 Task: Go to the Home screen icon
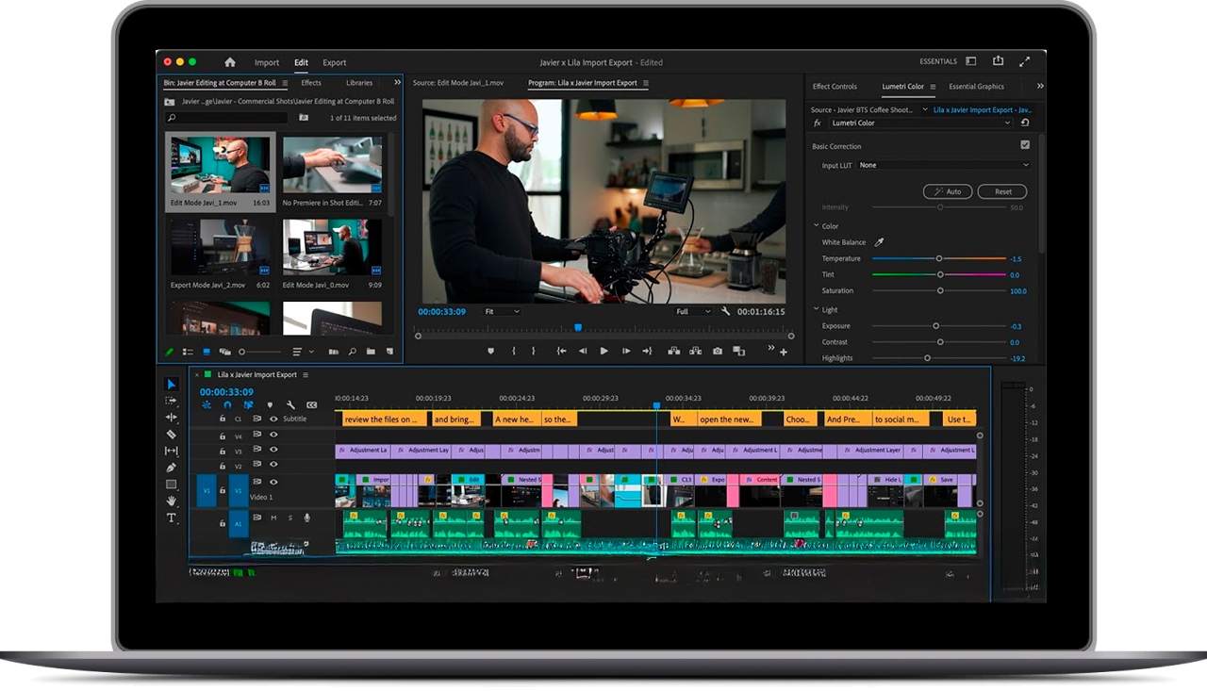click(x=229, y=62)
